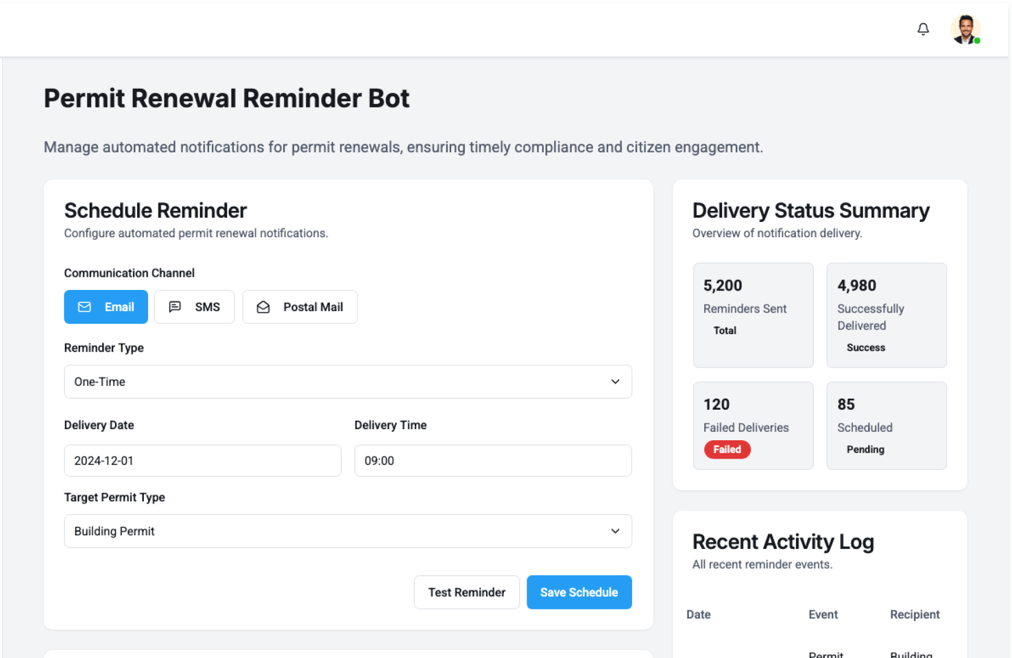Viewport: 1012px width, 658px height.
Task: Click the Date column header
Action: click(698, 614)
